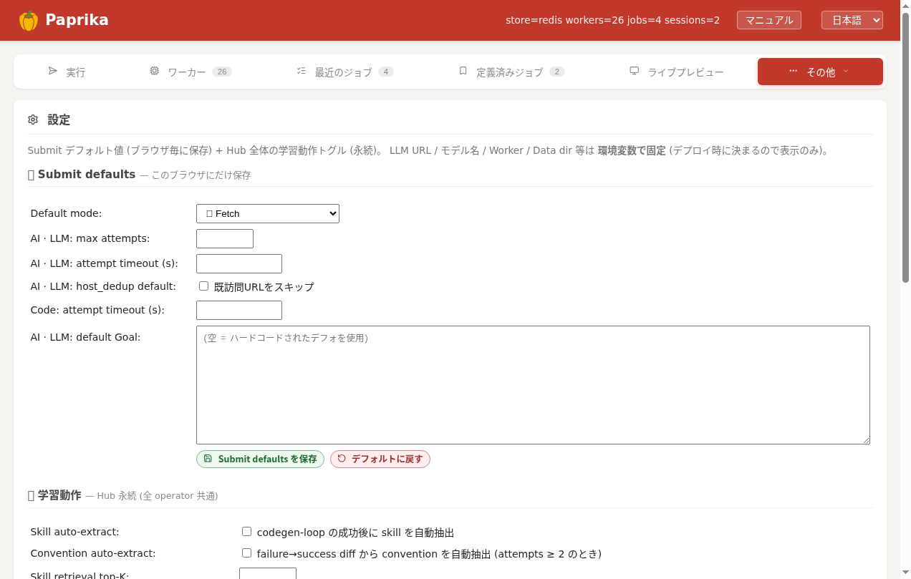Viewport: 911px width, 579px height.
Task: Click the Submit defaults section heading
Action: point(87,174)
